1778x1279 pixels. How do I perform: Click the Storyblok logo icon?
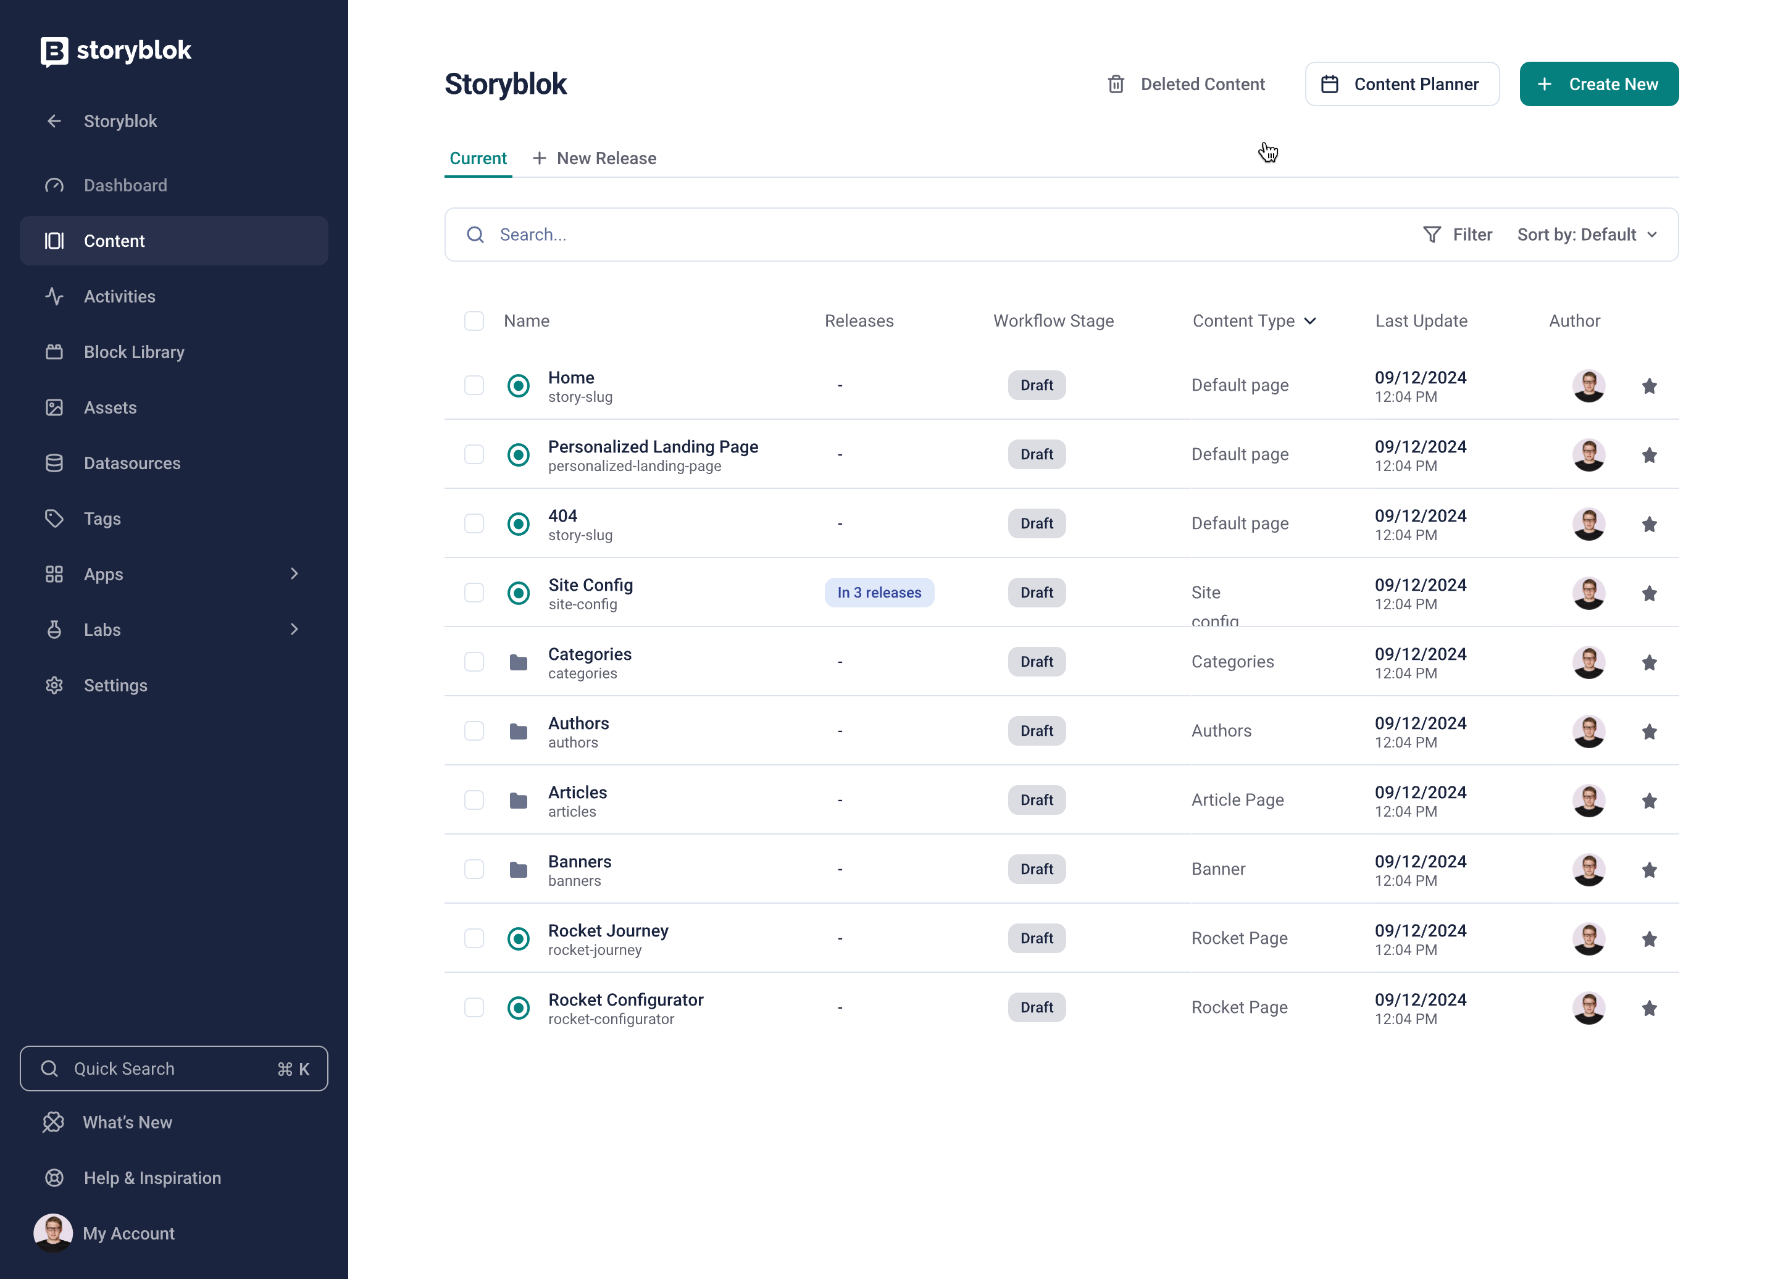pos(54,51)
